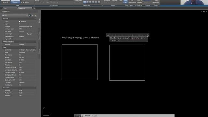Select the distribute paragraph alignment icon
Screen dimensions: 208x117
pos(96,2)
